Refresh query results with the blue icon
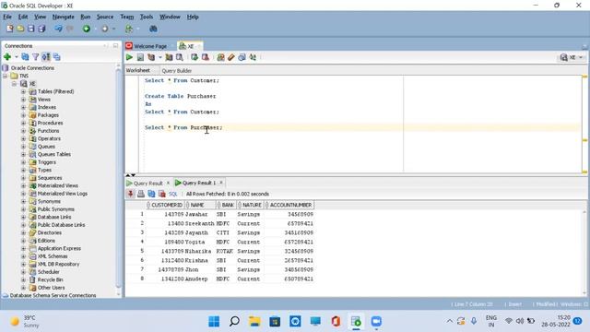The width and height of the screenshot is (590, 332). [151, 194]
